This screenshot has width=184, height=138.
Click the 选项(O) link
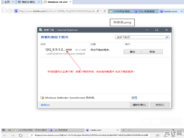click(45, 105)
